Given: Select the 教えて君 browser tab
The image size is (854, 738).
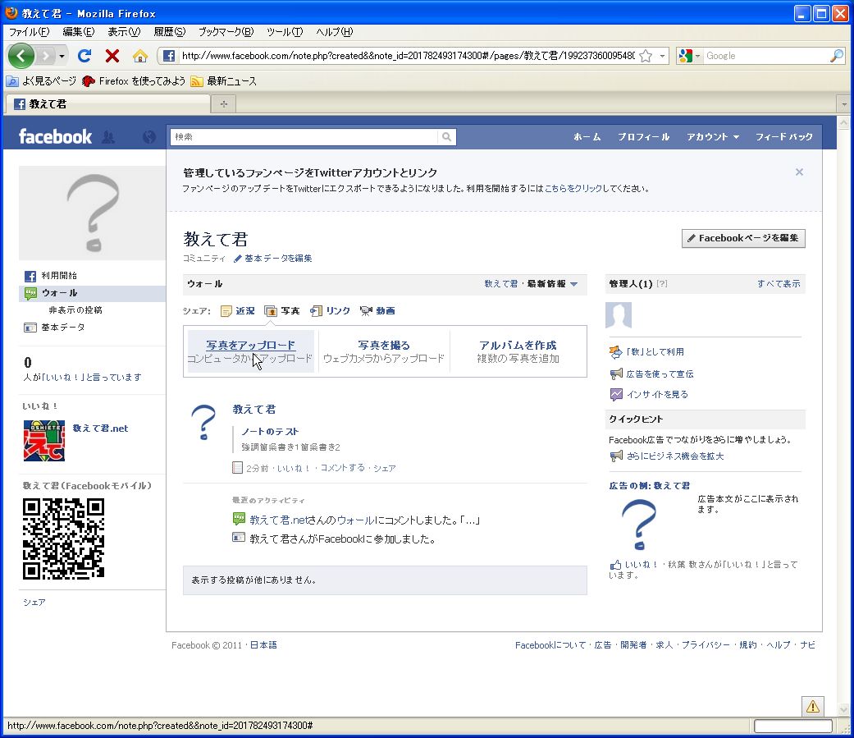Looking at the screenshot, I should click(107, 104).
